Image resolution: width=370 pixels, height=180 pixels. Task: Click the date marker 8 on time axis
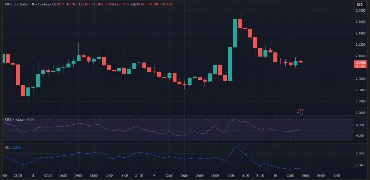[x=33, y=176]
